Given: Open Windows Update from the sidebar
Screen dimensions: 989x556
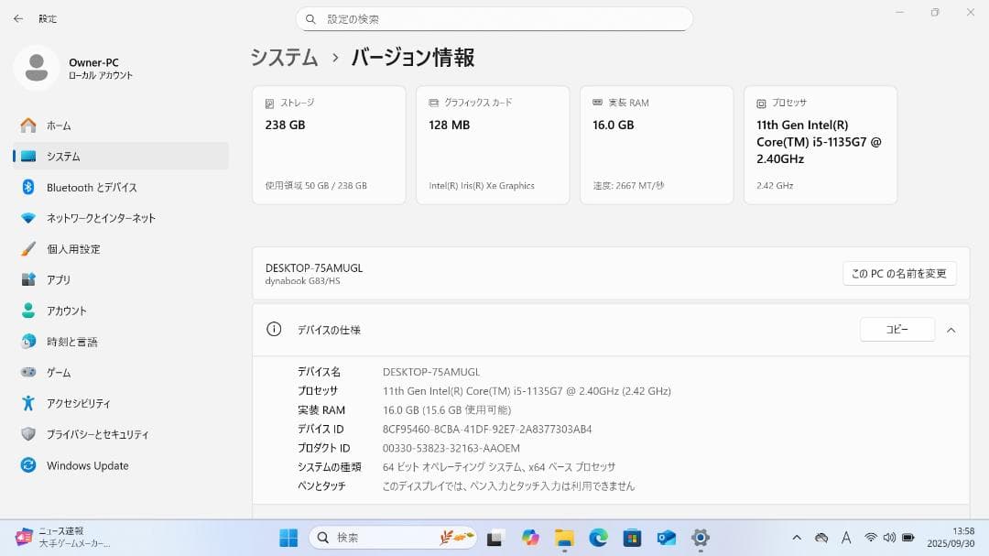Looking at the screenshot, I should tap(87, 465).
